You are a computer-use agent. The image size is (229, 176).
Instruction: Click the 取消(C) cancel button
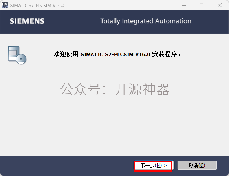197,165
